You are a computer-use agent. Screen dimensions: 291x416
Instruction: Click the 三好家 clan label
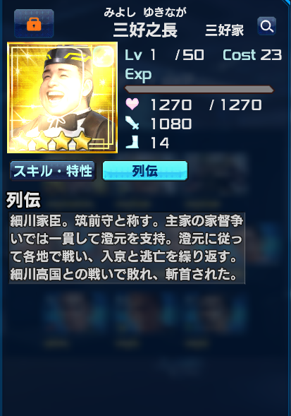tap(224, 30)
